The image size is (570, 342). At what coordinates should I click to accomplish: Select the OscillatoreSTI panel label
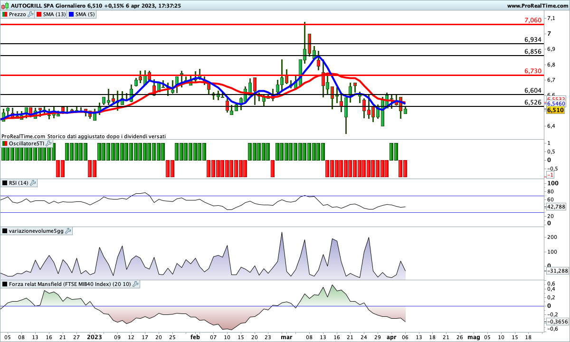point(27,143)
